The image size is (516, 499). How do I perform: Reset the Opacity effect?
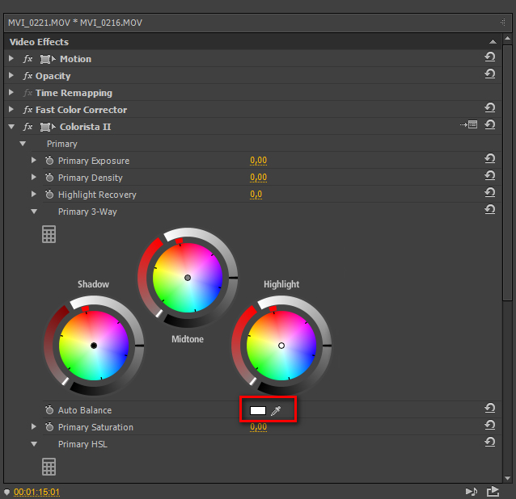489,73
